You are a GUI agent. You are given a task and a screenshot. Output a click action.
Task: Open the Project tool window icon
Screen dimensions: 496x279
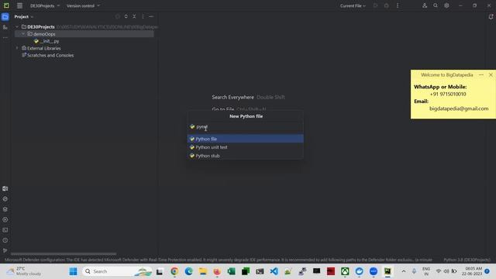(5, 17)
